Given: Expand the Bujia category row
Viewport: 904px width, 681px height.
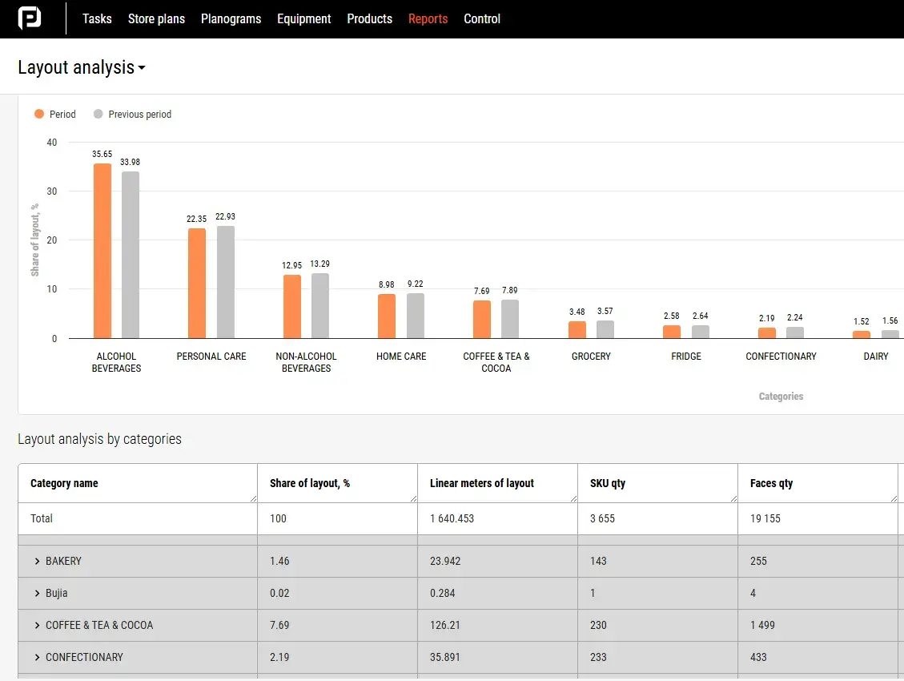Looking at the screenshot, I should [x=38, y=594].
